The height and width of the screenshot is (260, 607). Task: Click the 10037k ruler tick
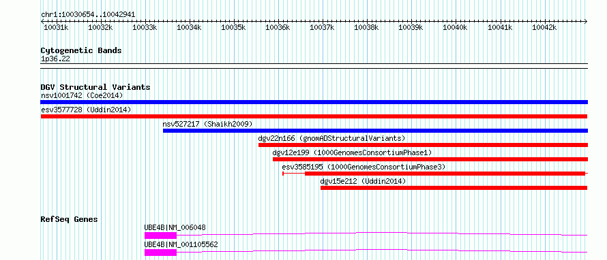[x=323, y=27]
